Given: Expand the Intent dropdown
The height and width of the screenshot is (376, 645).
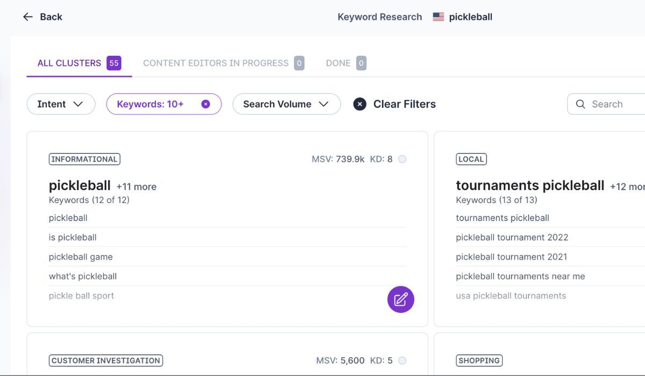Looking at the screenshot, I should (x=61, y=104).
